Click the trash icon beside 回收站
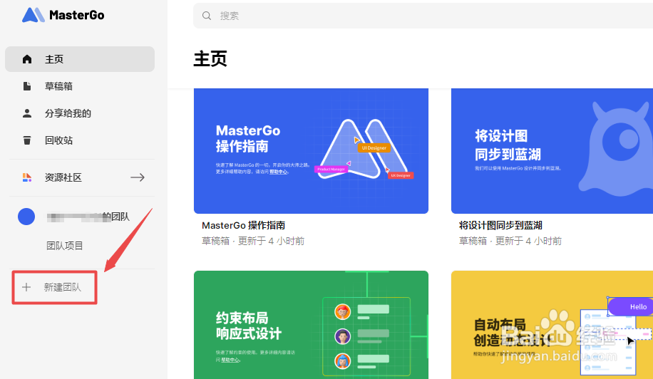The width and height of the screenshot is (653, 379). (27, 140)
